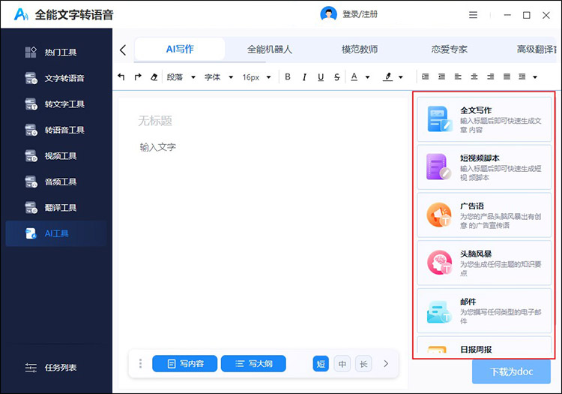The image size is (562, 394).
Task: Open 转文字工具 in the sidebar
Action: (56, 104)
